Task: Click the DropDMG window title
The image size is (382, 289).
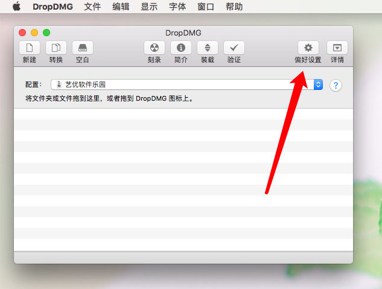Action: tap(183, 33)
